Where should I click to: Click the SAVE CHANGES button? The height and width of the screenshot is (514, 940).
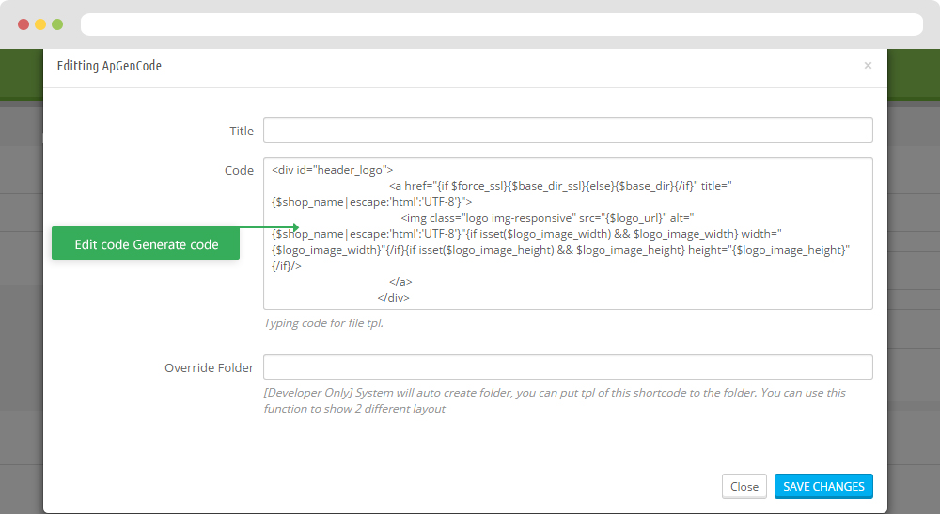pyautogui.click(x=823, y=487)
